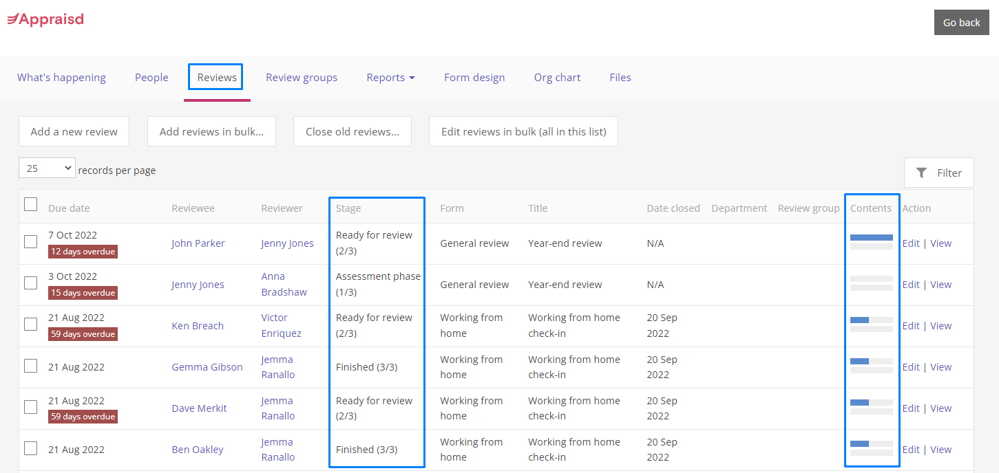Image resolution: width=999 pixels, height=473 pixels.
Task: Open reviewee Gemma Gibson link
Action: 207,367
